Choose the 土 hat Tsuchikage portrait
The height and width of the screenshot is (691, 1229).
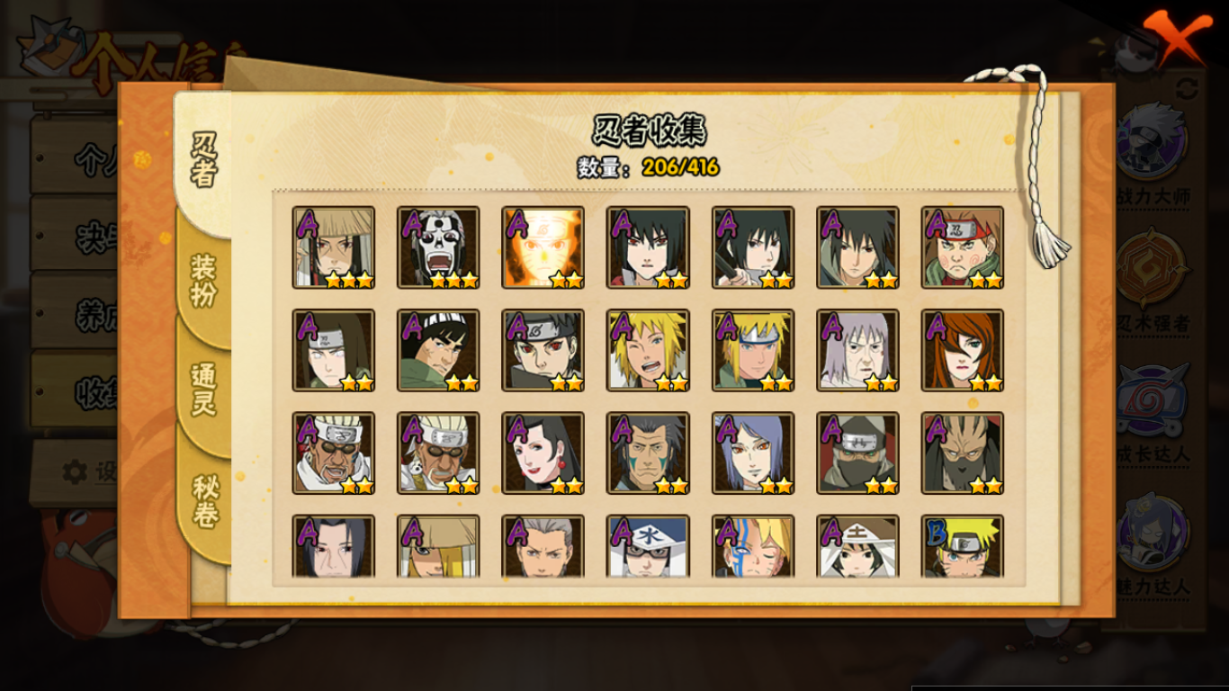[857, 546]
